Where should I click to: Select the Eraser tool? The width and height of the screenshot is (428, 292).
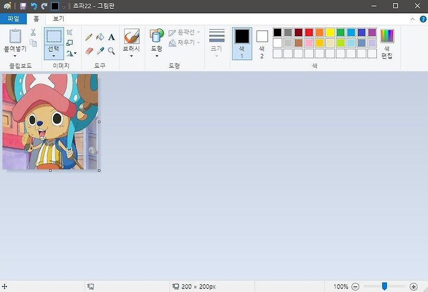[89, 51]
